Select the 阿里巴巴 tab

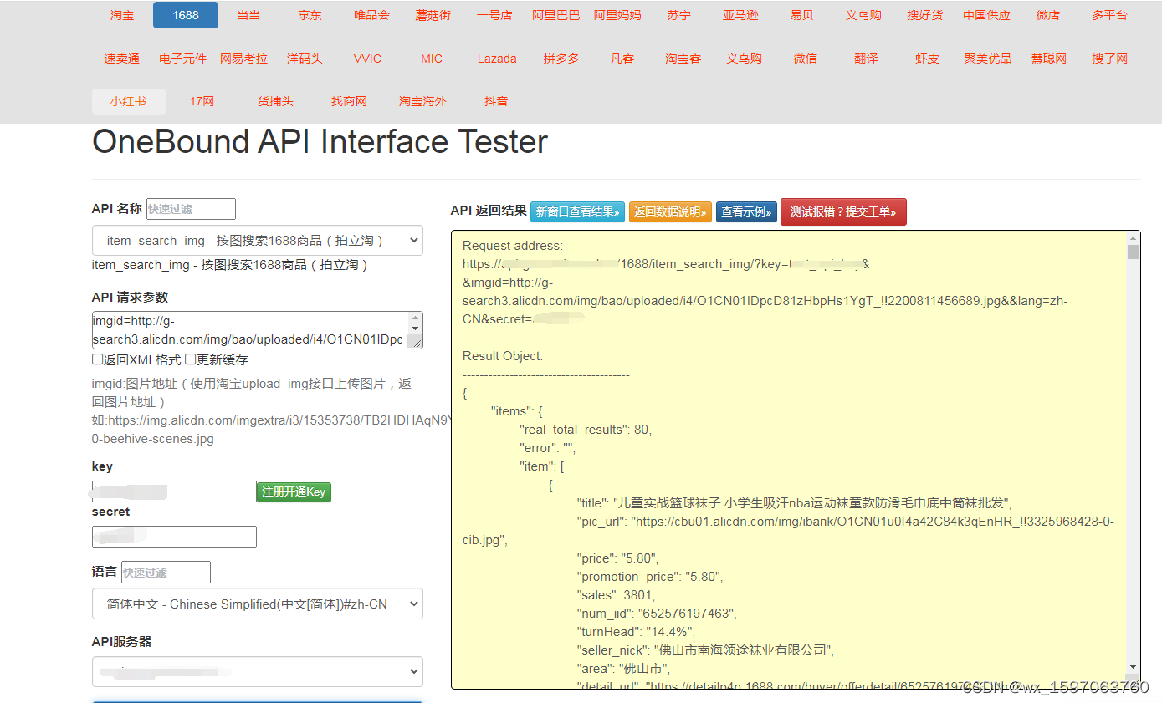tap(556, 15)
